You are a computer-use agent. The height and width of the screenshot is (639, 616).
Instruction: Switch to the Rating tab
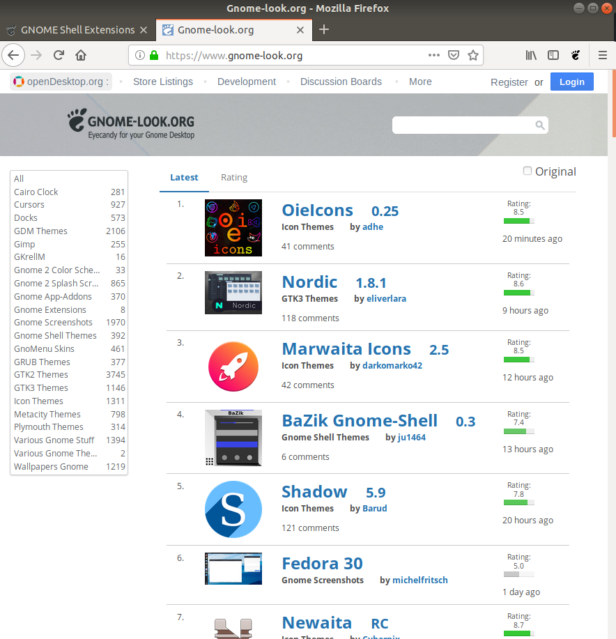pyautogui.click(x=234, y=178)
